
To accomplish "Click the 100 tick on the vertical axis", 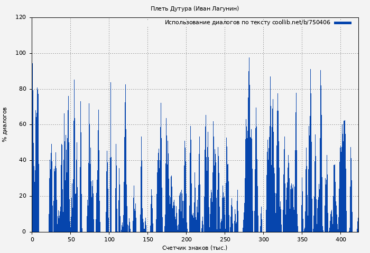I will tap(21, 53).
